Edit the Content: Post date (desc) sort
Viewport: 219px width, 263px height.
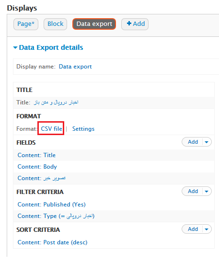coord(53,242)
